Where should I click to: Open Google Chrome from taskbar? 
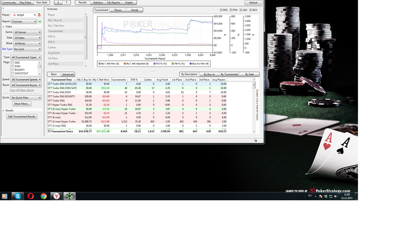pyautogui.click(x=44, y=196)
